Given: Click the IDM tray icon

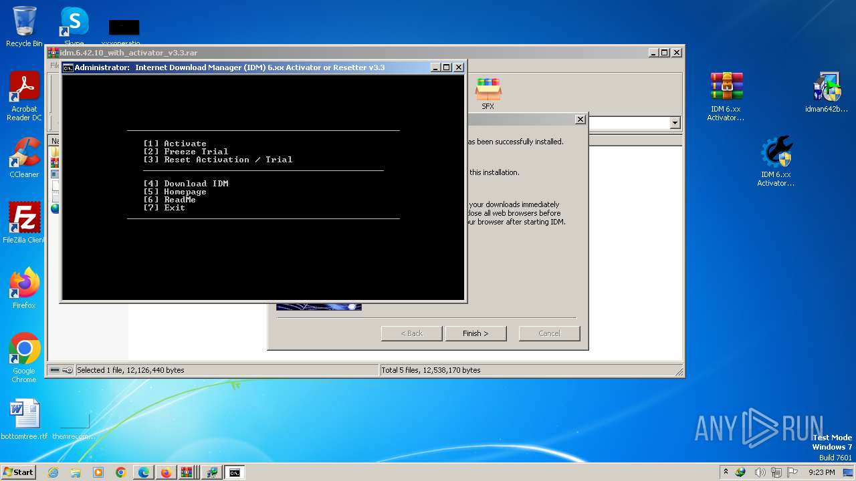Looking at the screenshot, I should coord(740,472).
